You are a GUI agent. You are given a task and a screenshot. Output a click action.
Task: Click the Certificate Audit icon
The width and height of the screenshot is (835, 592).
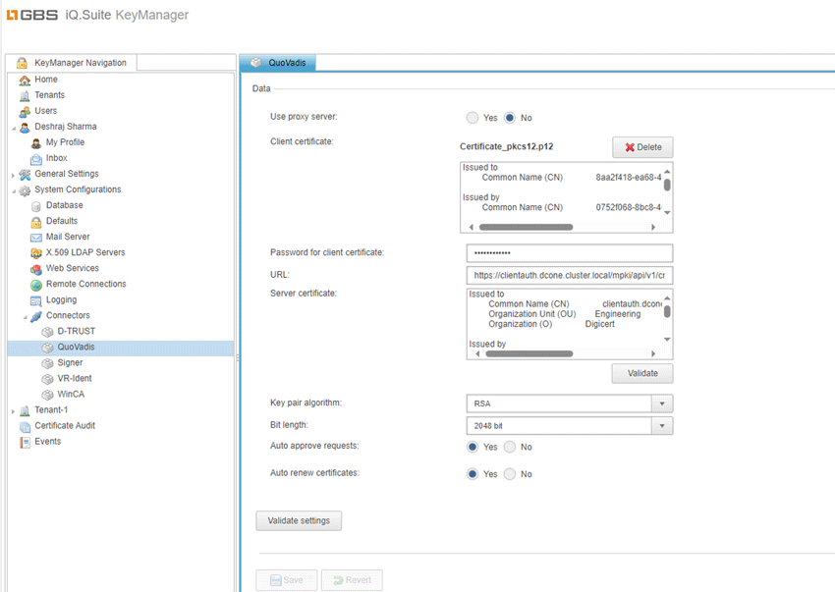[x=25, y=426]
